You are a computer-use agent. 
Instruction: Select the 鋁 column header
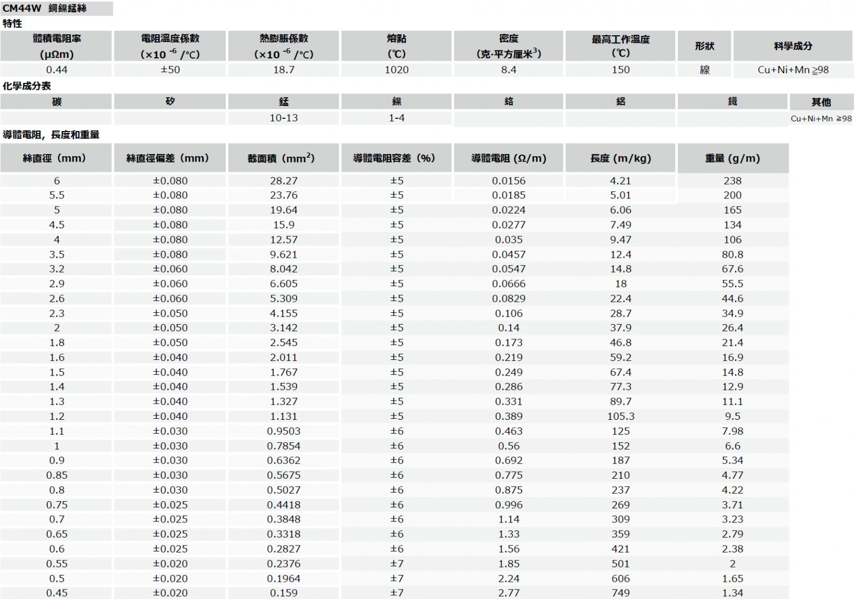pos(621,102)
